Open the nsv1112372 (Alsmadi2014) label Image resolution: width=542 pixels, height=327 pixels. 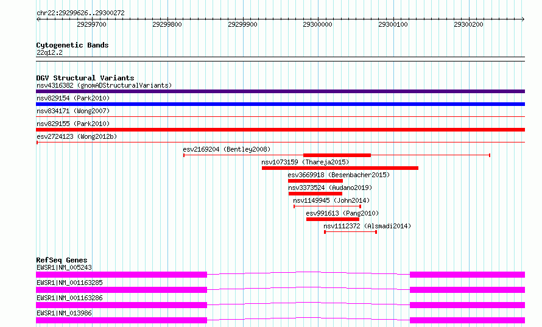point(367,226)
